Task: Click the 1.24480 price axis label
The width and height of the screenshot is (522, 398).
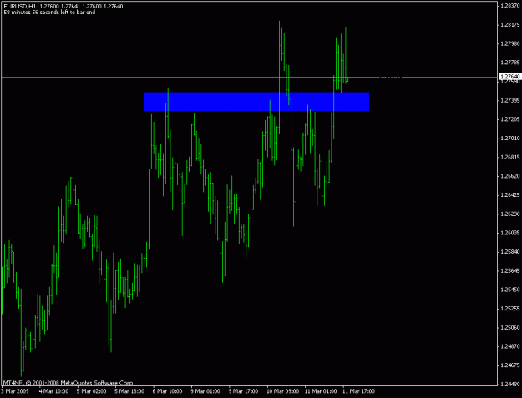Action: point(510,385)
